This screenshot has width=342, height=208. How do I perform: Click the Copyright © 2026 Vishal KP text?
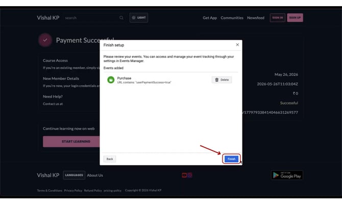pyautogui.click(x=143, y=190)
